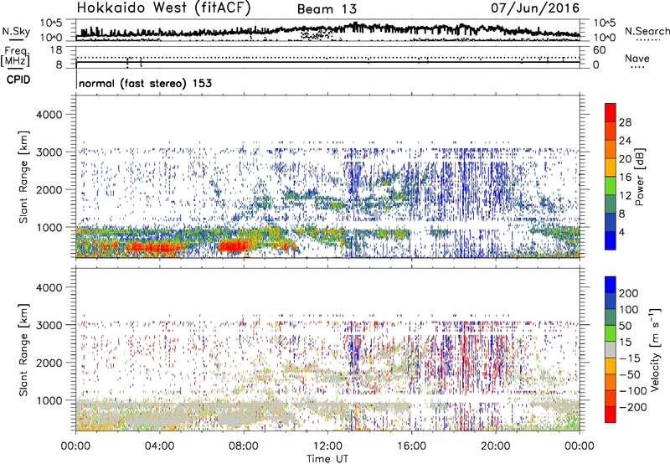This screenshot has width=670, height=464.
Task: Click the date '07/Jun/2016'
Action: pyautogui.click(x=535, y=8)
